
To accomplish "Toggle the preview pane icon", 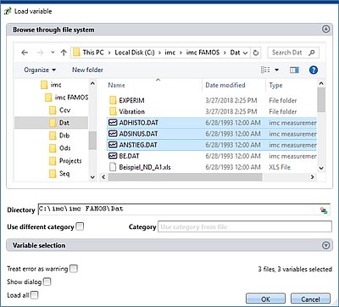I will [x=294, y=70].
